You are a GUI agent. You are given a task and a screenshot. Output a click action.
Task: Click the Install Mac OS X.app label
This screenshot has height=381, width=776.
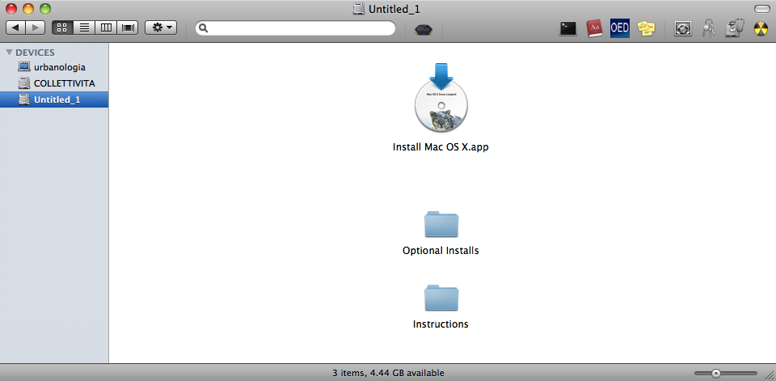441,147
